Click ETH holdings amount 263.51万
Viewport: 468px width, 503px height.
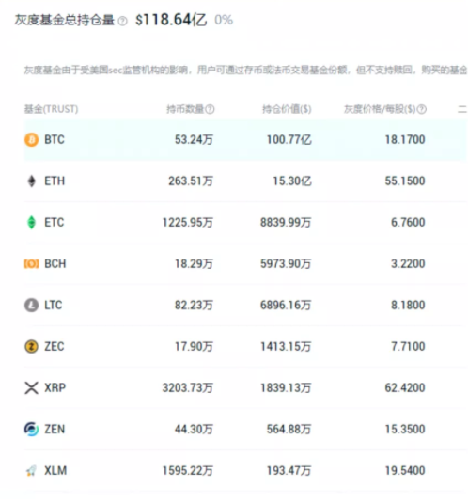point(191,181)
